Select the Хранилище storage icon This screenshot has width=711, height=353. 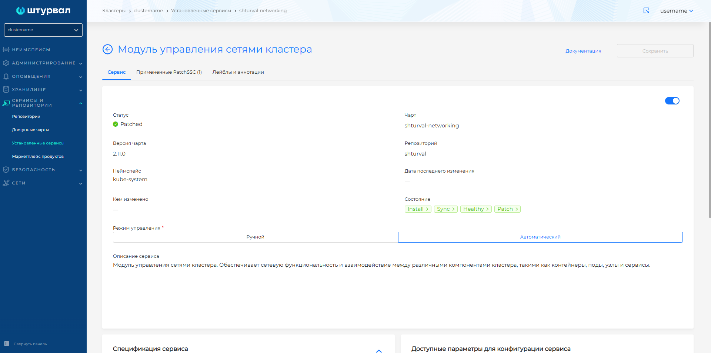pyautogui.click(x=6, y=90)
